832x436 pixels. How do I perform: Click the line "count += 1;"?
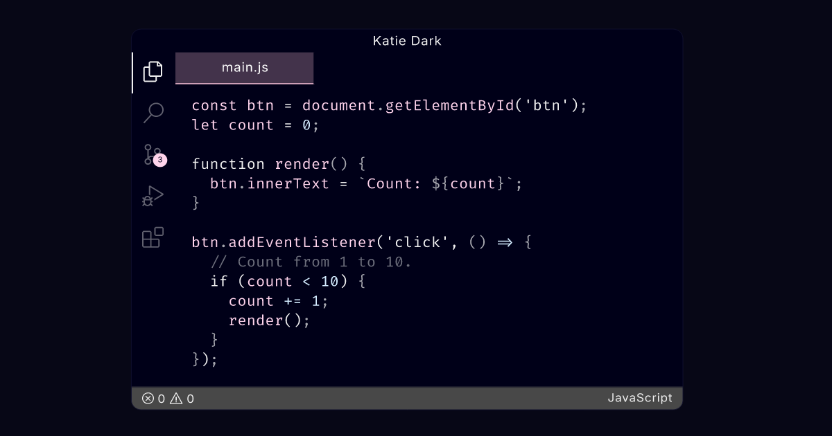coord(279,301)
